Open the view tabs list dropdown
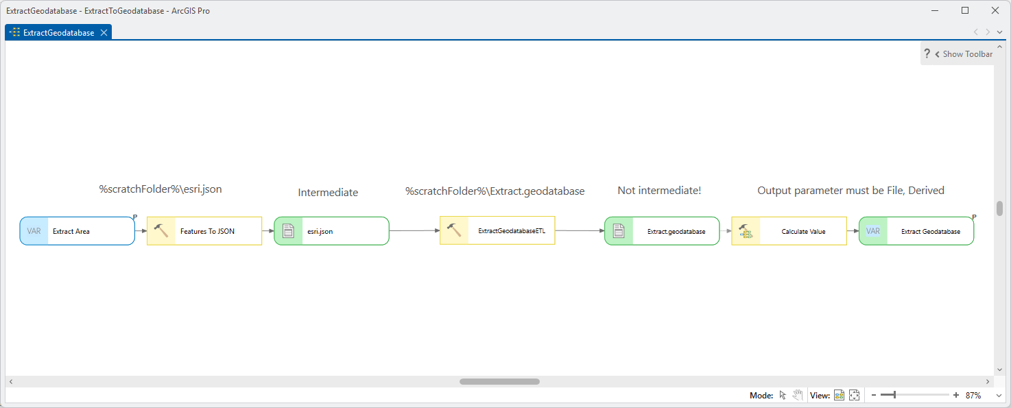Screen dimensions: 1011x408 (x=1000, y=32)
